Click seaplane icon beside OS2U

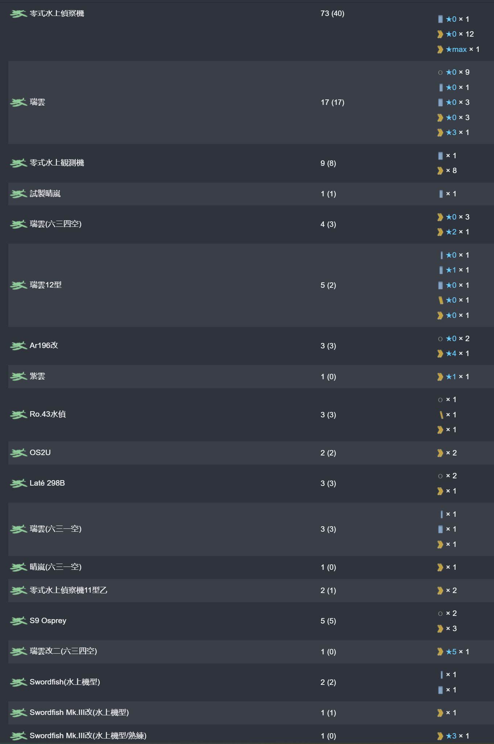18,453
